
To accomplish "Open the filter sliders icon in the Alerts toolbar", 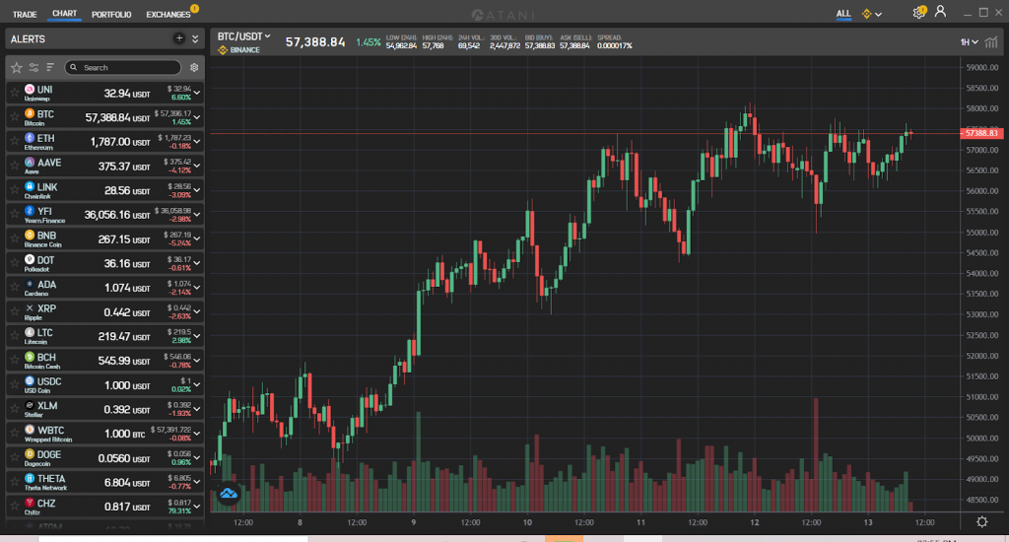I will pyautogui.click(x=34, y=67).
